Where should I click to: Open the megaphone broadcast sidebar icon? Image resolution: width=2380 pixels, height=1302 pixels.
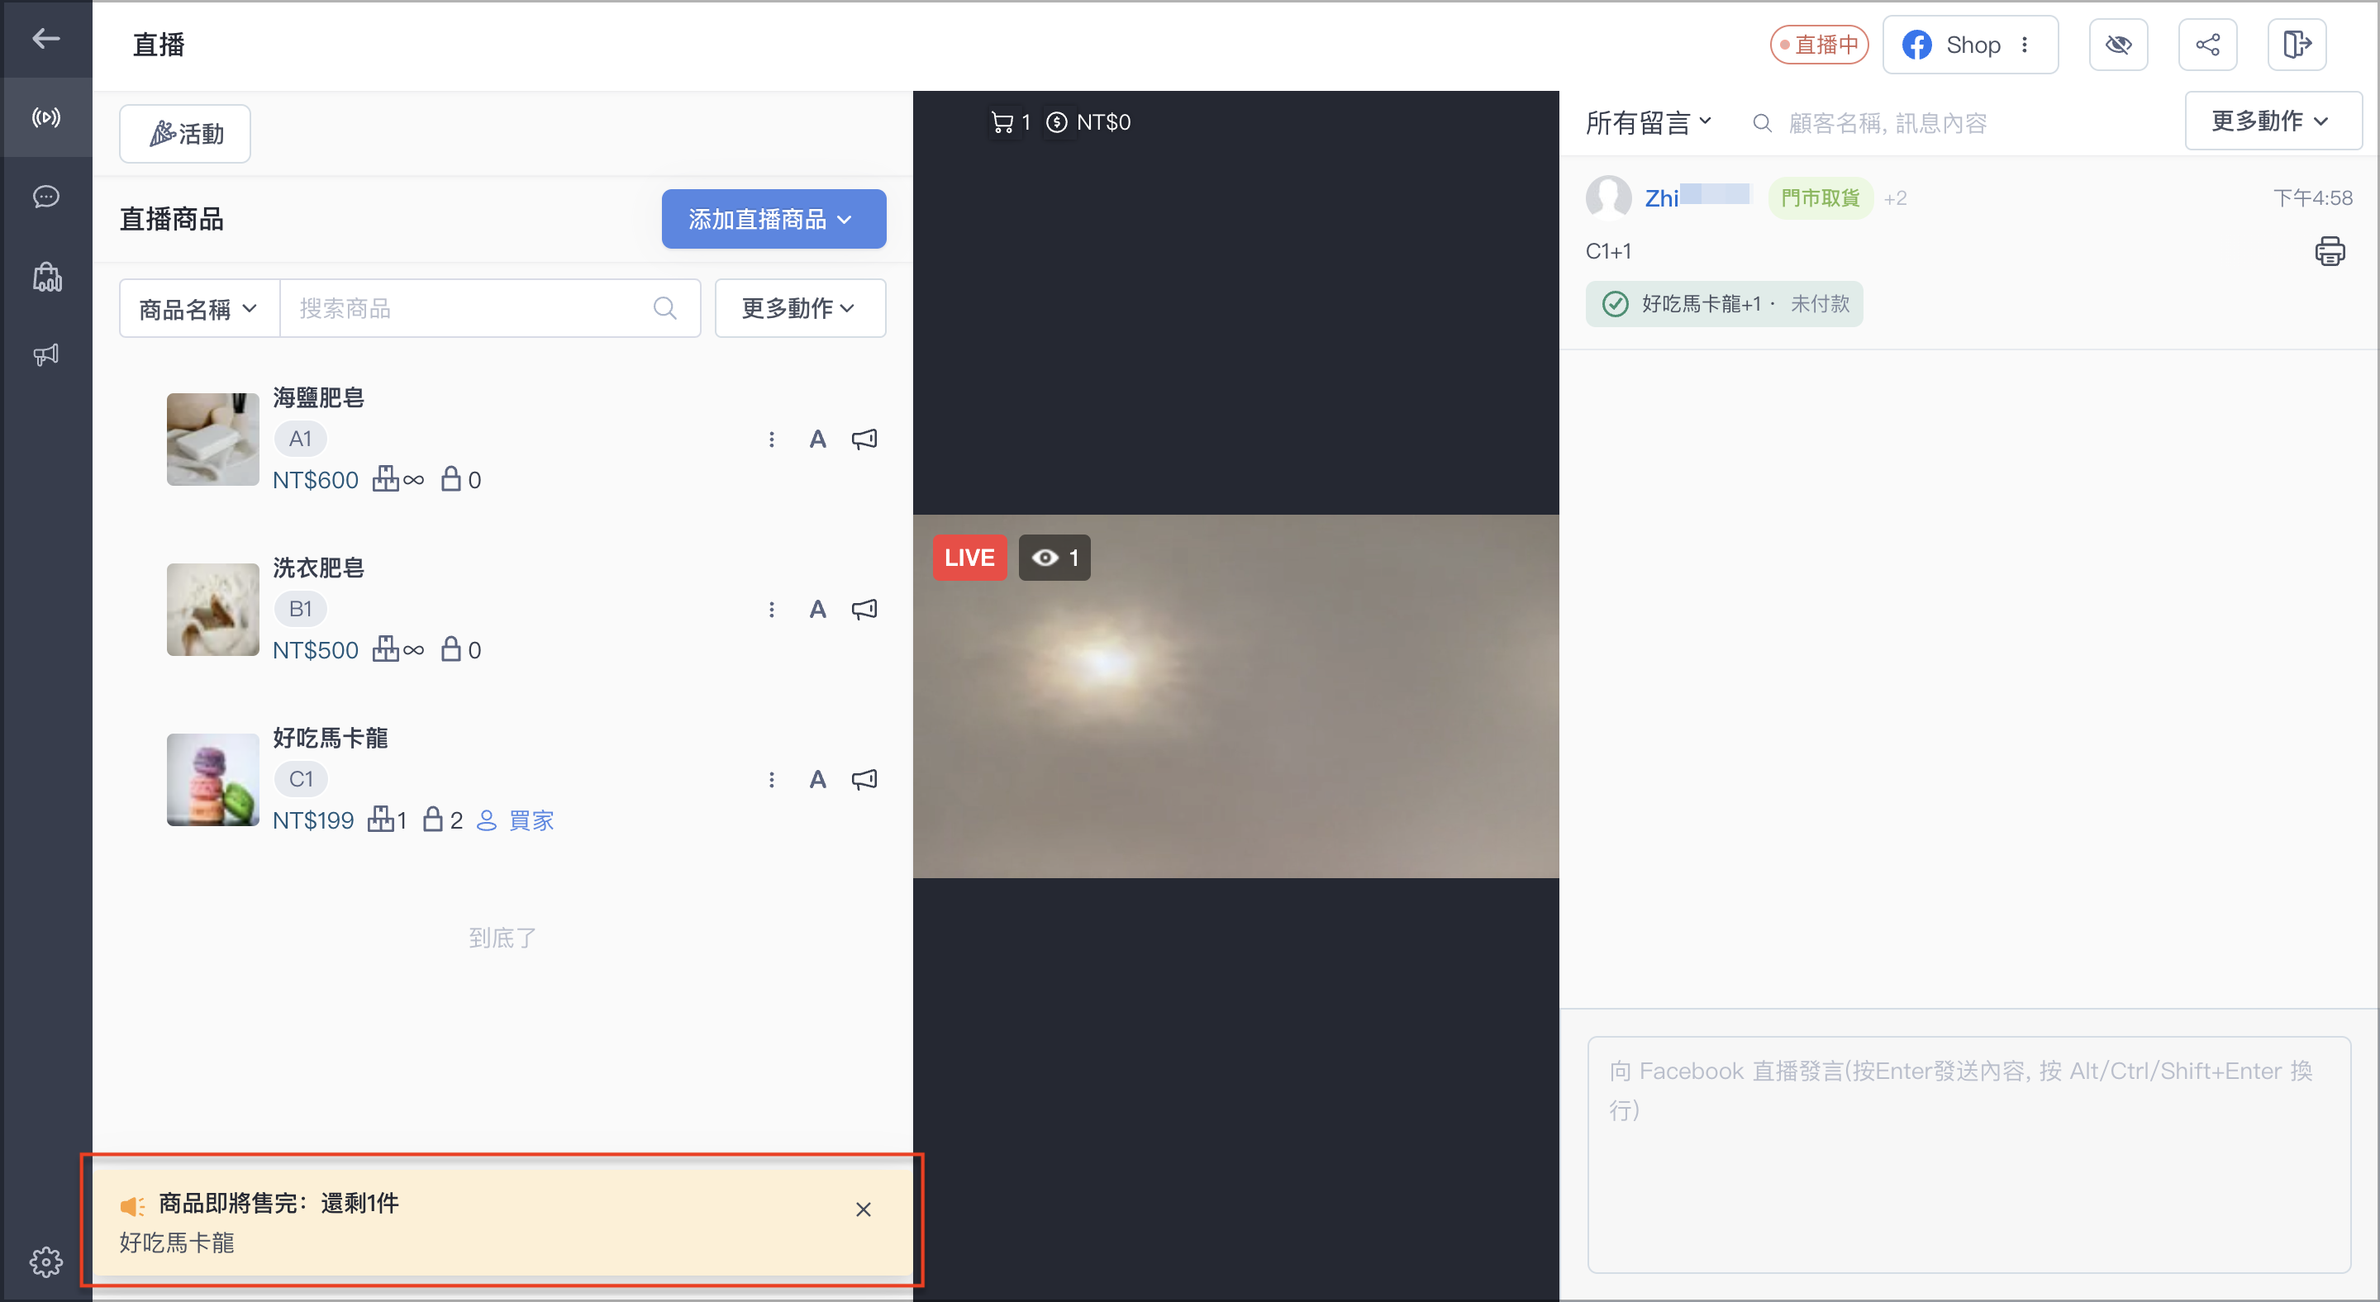click(x=46, y=354)
